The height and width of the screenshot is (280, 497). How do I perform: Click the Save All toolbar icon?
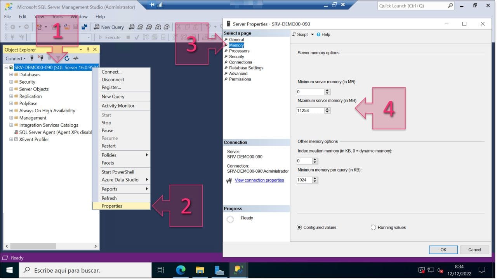85,27
